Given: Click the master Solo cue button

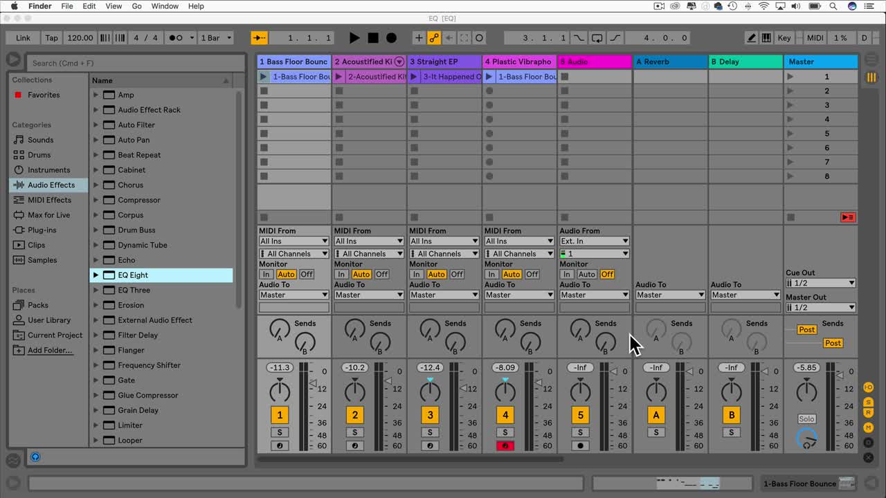Looking at the screenshot, I should (806, 419).
